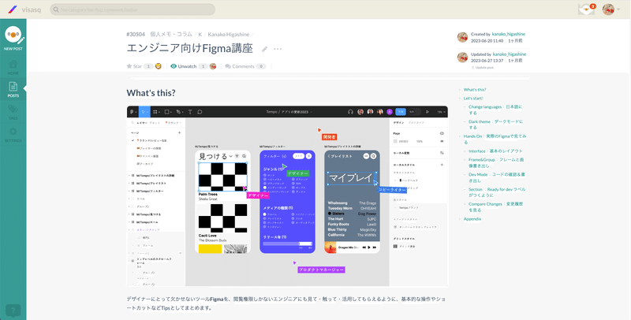631x320 pixels.
Task: Jump to Let's start! in table of contents
Action: pos(473,98)
